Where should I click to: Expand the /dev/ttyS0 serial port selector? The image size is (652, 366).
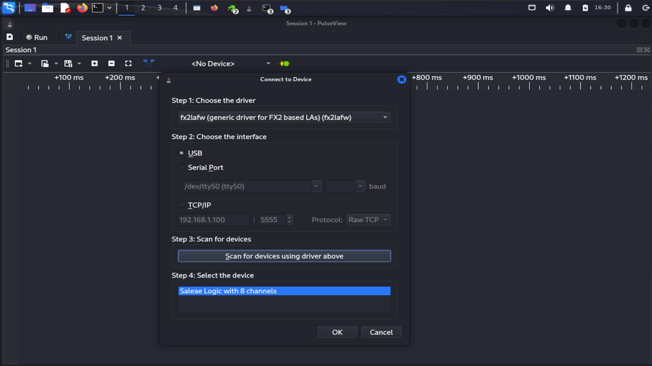point(316,186)
